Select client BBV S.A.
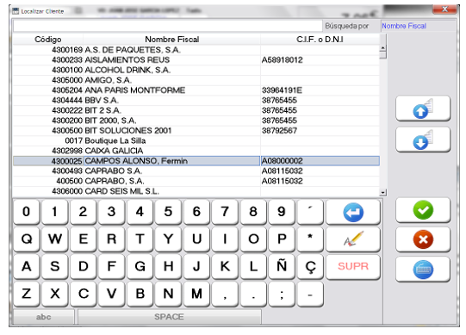Screen dimensions: 466x335 (196, 100)
